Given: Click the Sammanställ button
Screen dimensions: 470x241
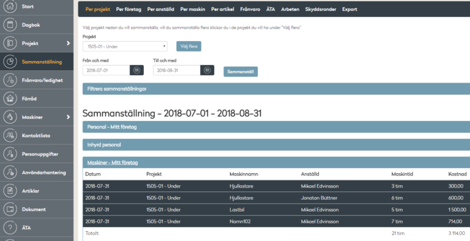Looking at the screenshot, I should click(241, 72).
